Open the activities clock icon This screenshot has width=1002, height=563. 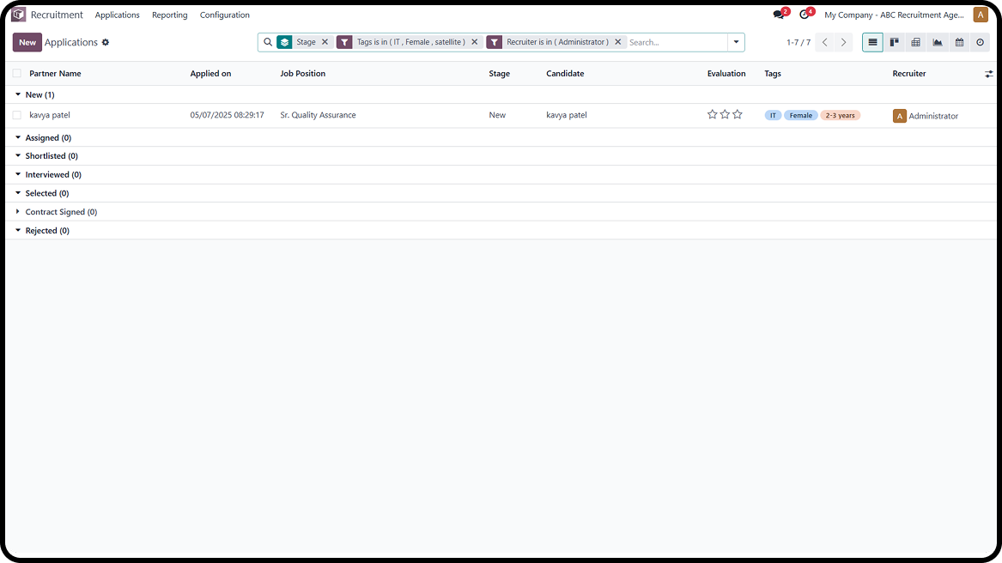[x=805, y=15]
